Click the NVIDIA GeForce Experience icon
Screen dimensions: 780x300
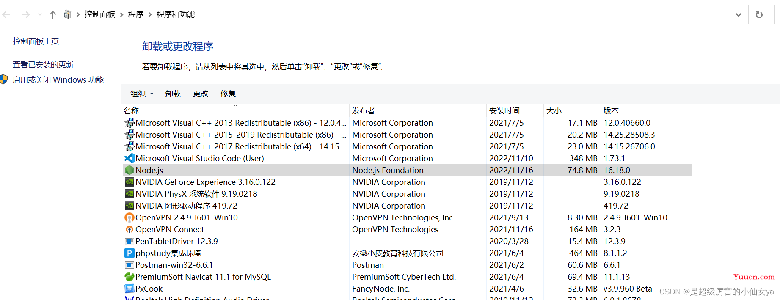130,182
